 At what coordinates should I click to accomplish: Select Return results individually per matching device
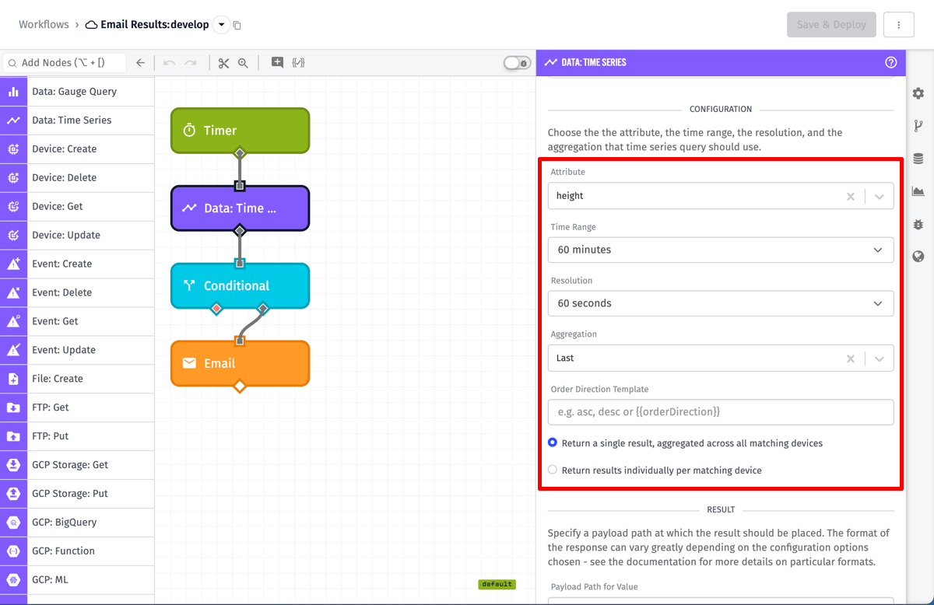553,470
